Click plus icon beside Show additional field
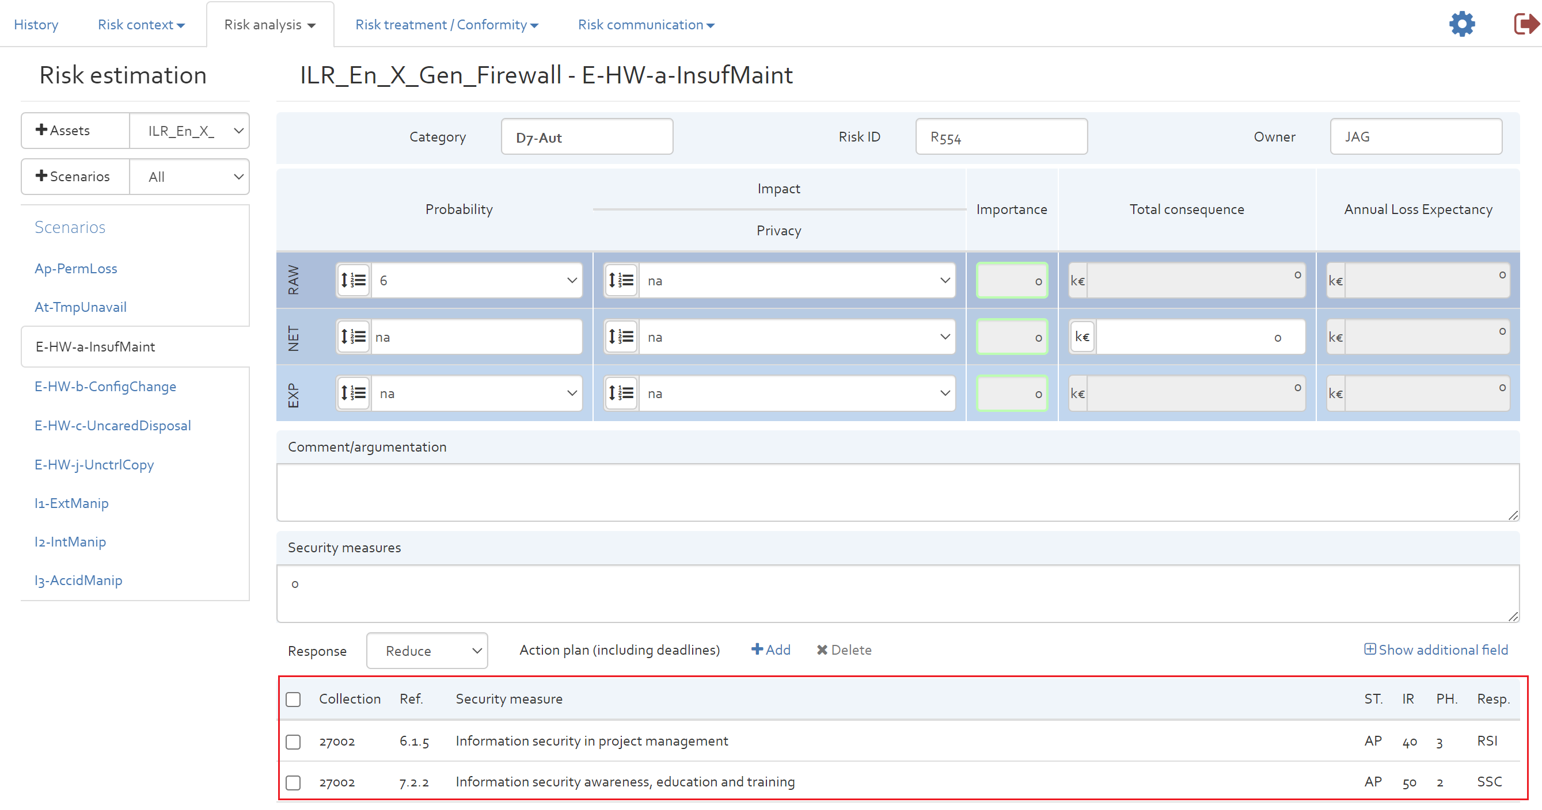This screenshot has width=1542, height=810. (1370, 649)
